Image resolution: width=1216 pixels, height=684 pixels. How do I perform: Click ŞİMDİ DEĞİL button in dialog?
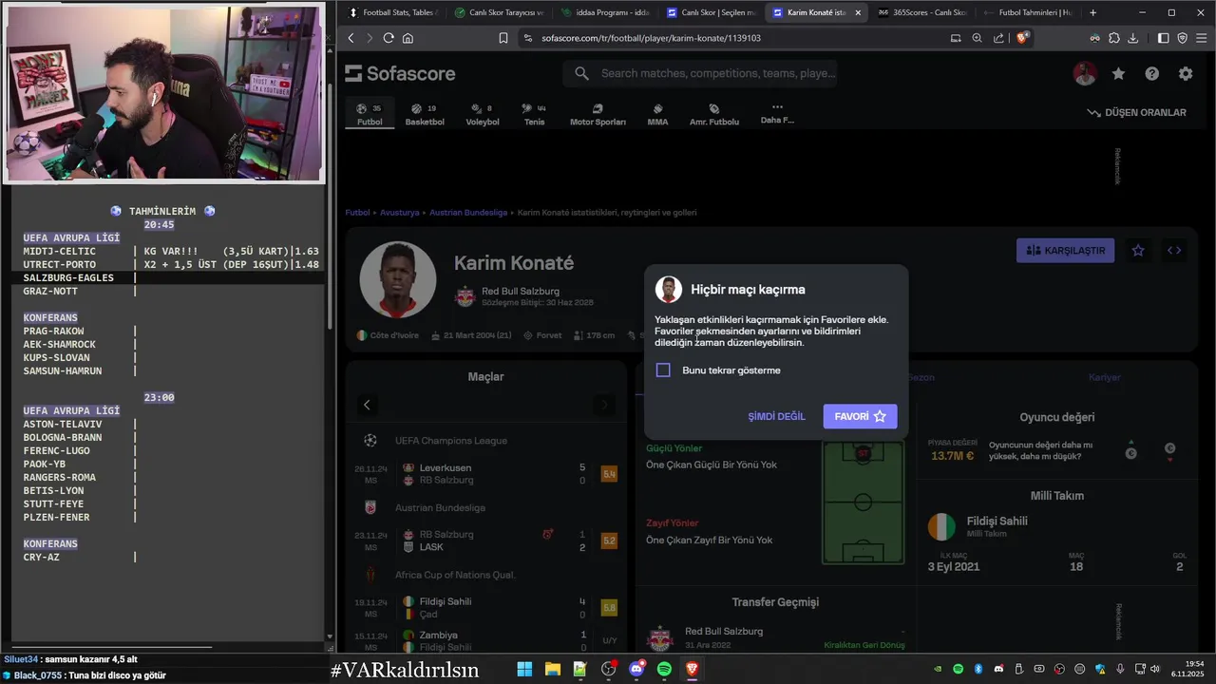(776, 416)
